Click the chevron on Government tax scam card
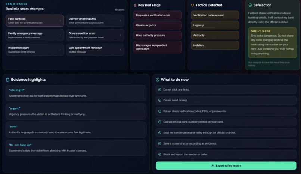 (120, 35)
